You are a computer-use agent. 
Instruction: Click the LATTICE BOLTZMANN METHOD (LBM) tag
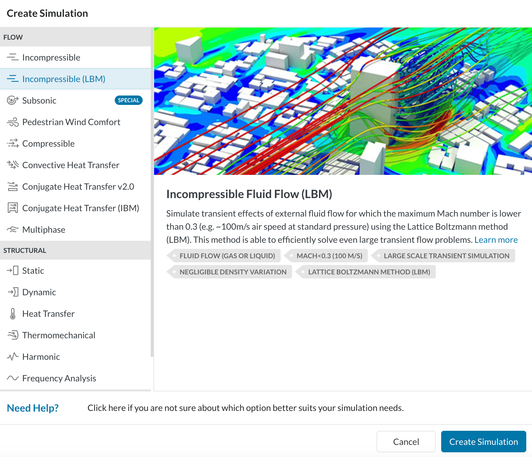click(x=365, y=272)
